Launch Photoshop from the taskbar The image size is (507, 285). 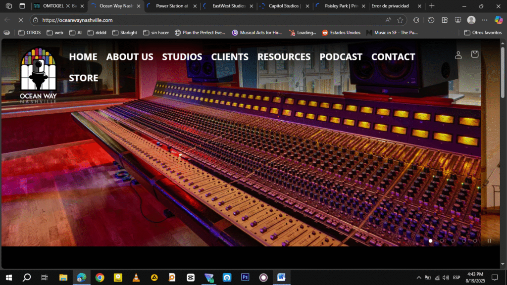245,277
